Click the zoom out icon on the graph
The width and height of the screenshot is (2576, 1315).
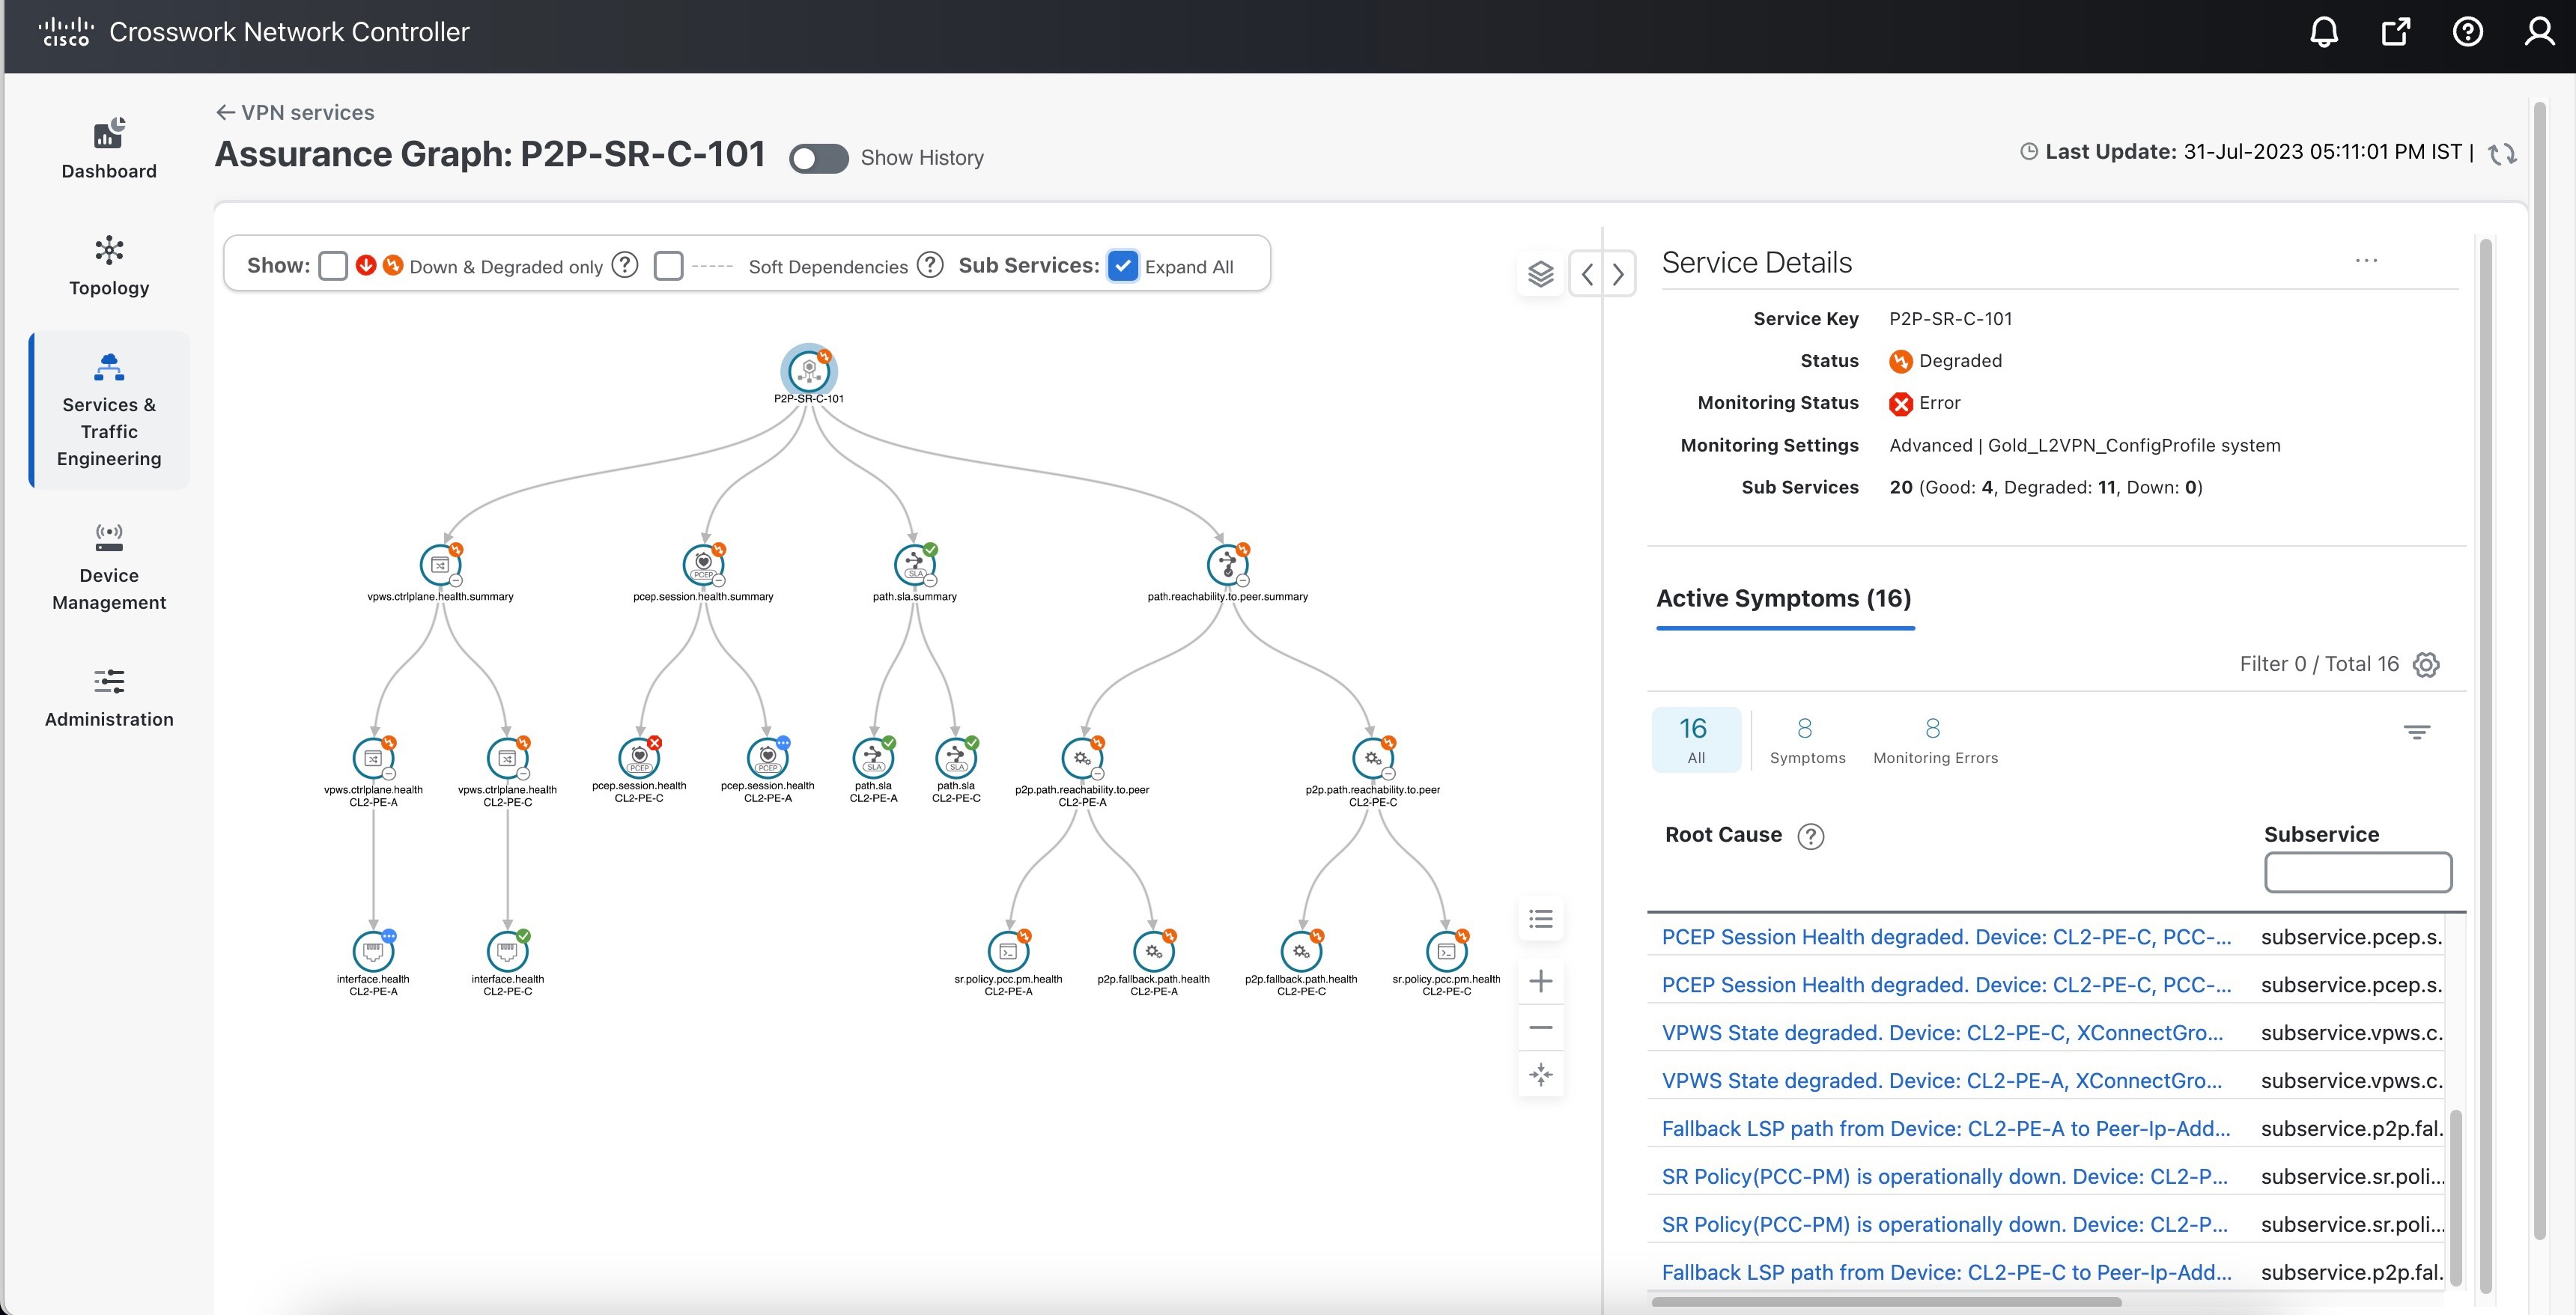click(x=1540, y=1027)
